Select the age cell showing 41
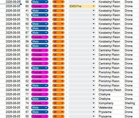 25,11
